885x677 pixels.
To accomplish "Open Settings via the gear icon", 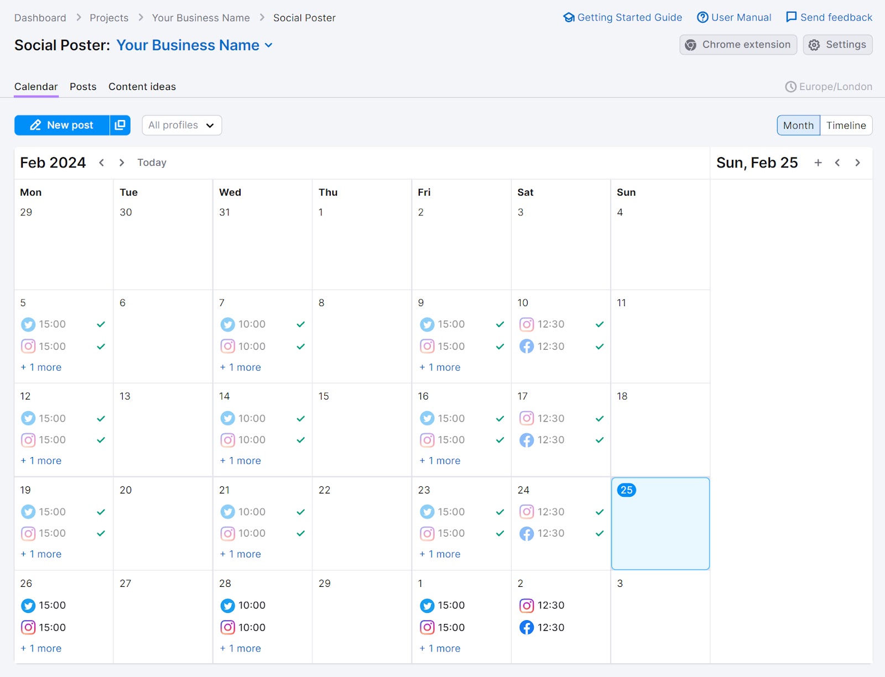I will [x=814, y=45].
